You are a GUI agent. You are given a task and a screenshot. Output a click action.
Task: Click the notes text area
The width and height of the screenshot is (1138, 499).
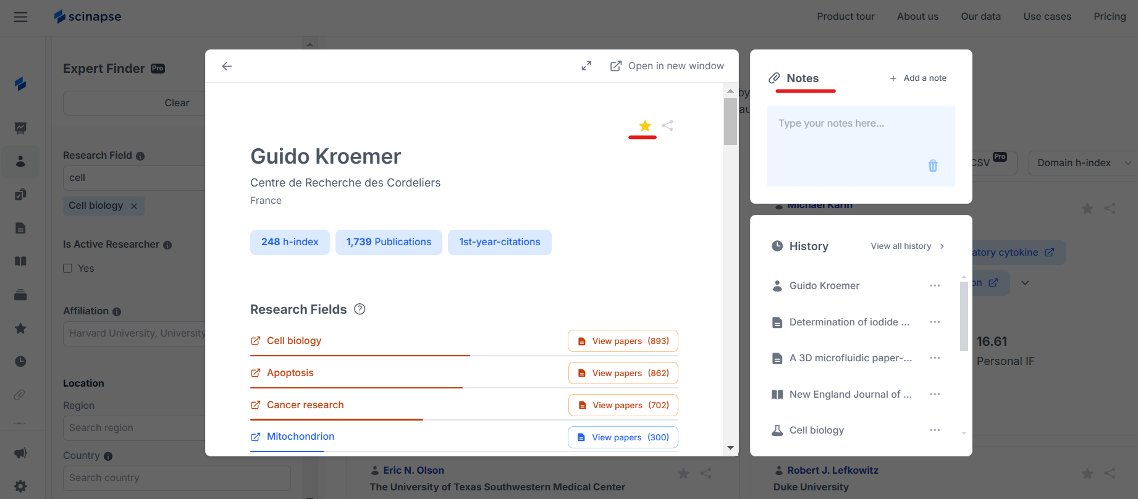pos(861,146)
